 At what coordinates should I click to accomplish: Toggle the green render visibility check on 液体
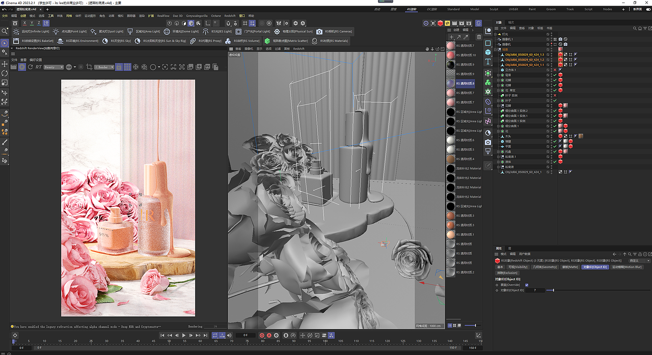[554, 161]
